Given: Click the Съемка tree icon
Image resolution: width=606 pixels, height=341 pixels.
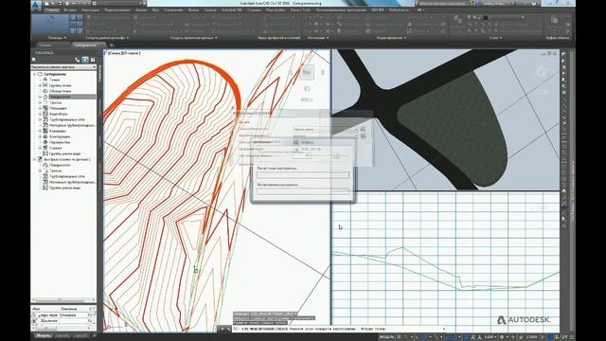Looking at the screenshot, I should (x=45, y=148).
